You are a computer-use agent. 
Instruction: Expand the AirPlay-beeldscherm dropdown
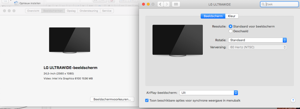[209, 93]
